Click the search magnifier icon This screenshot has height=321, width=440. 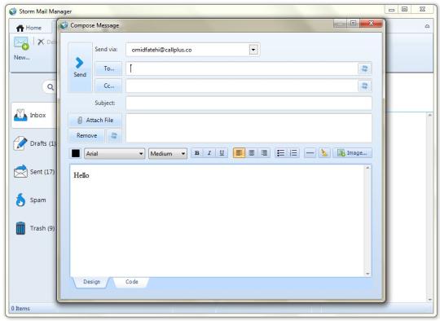point(51,87)
